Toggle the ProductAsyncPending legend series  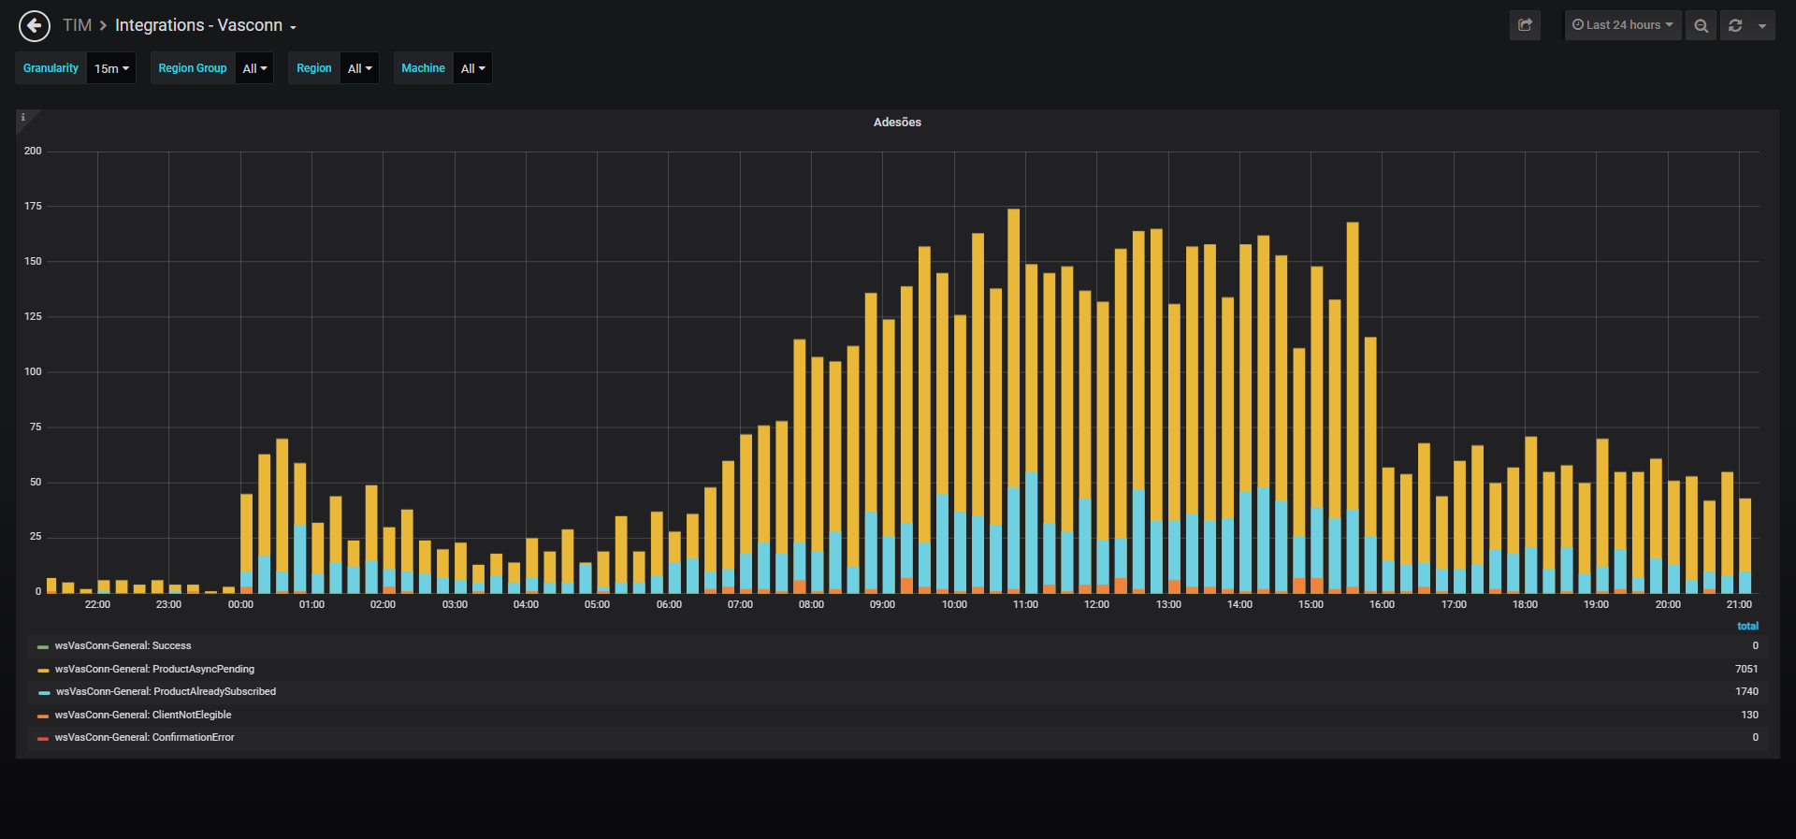click(154, 670)
